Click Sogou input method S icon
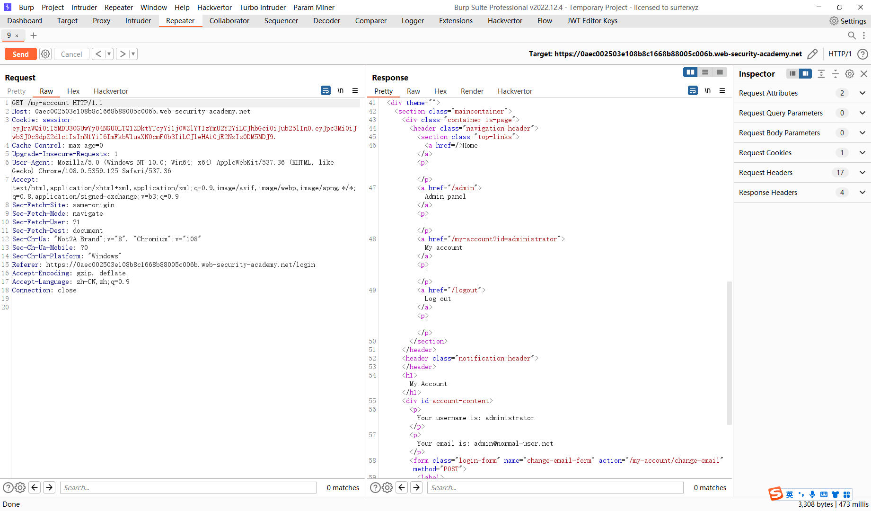The image size is (871, 511). click(775, 493)
